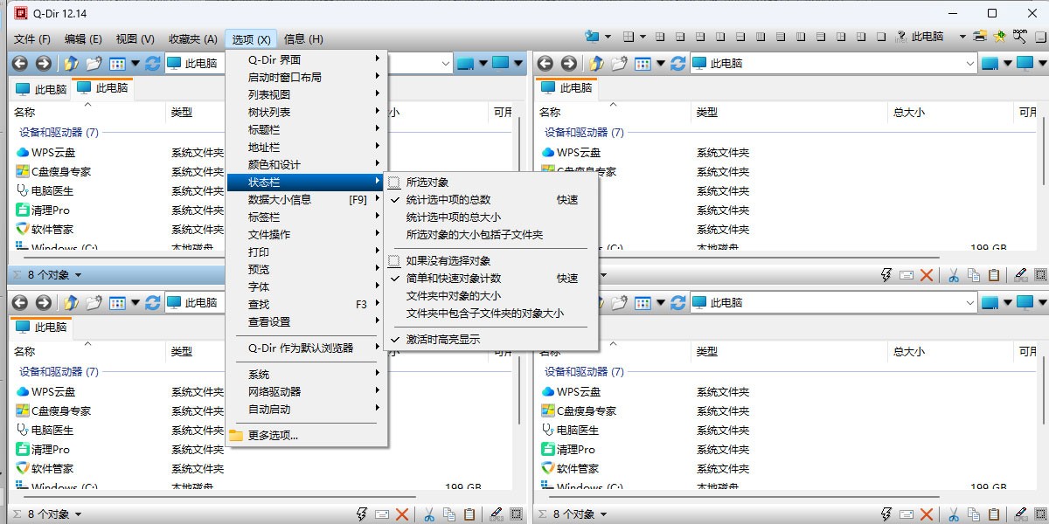Click the zoom magnifier icon in main toolbar
1049x524 pixels.
1019,37
